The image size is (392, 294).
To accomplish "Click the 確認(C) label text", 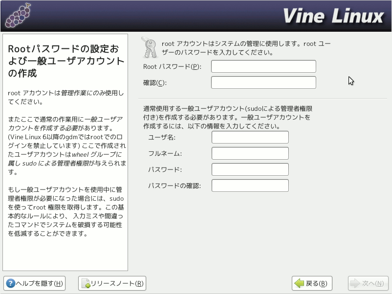I will (155, 83).
